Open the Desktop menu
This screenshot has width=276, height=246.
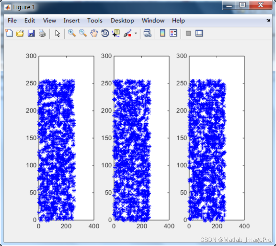coord(122,20)
